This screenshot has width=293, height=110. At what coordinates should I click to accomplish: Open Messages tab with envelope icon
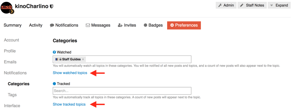(98, 25)
